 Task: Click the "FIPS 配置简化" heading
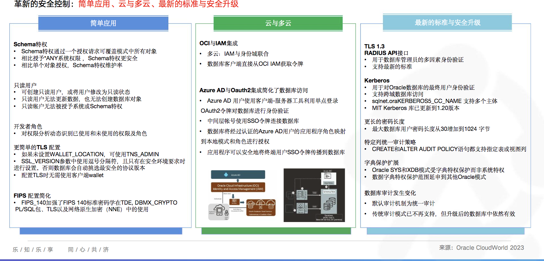(32, 196)
